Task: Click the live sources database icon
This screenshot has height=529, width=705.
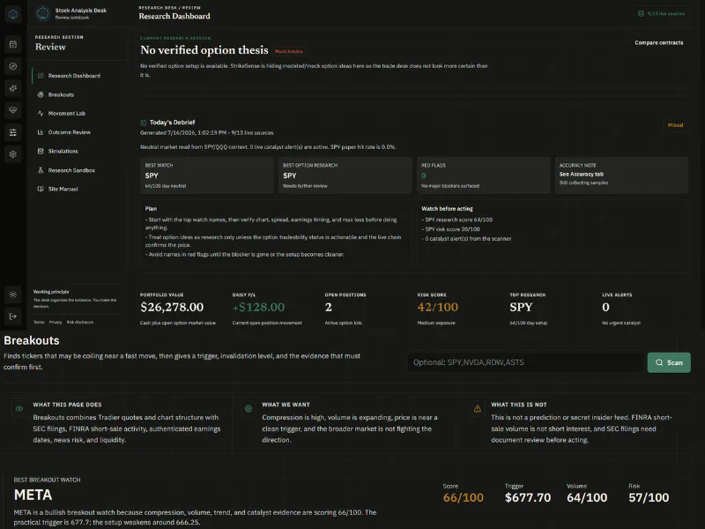Action: click(642, 13)
